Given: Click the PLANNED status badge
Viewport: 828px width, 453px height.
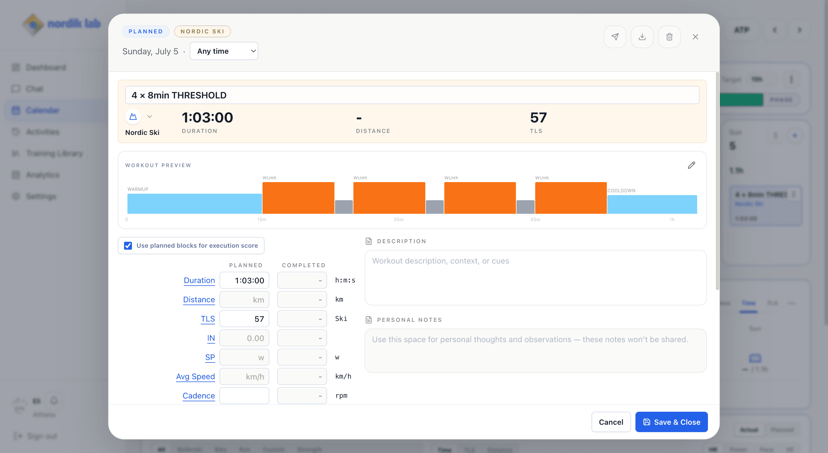Looking at the screenshot, I should pyautogui.click(x=146, y=31).
